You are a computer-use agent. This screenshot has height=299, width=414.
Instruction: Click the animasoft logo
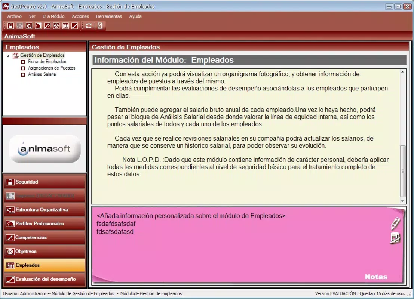pyautogui.click(x=45, y=149)
